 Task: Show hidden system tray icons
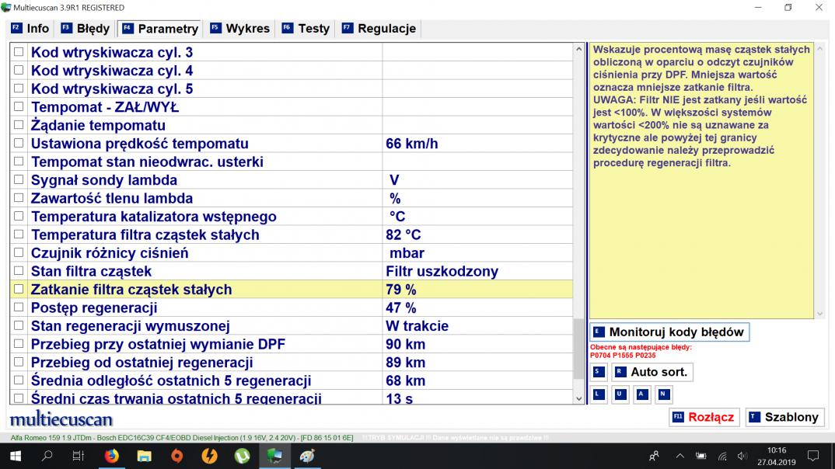(680, 456)
